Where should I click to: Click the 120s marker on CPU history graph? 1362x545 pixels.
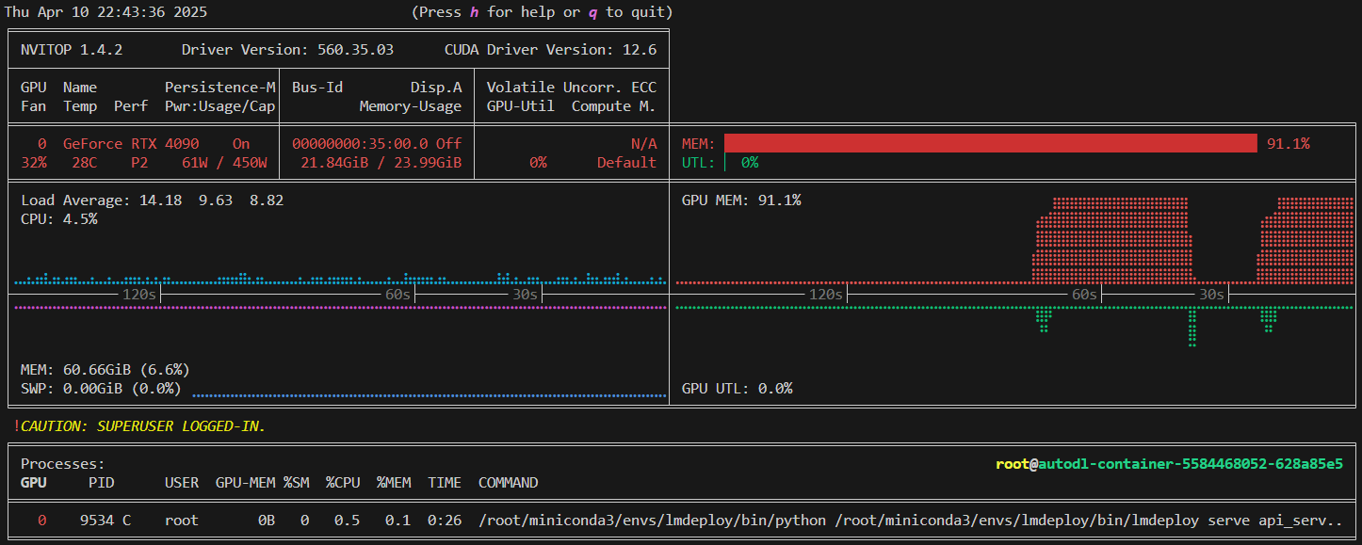pyautogui.click(x=138, y=295)
